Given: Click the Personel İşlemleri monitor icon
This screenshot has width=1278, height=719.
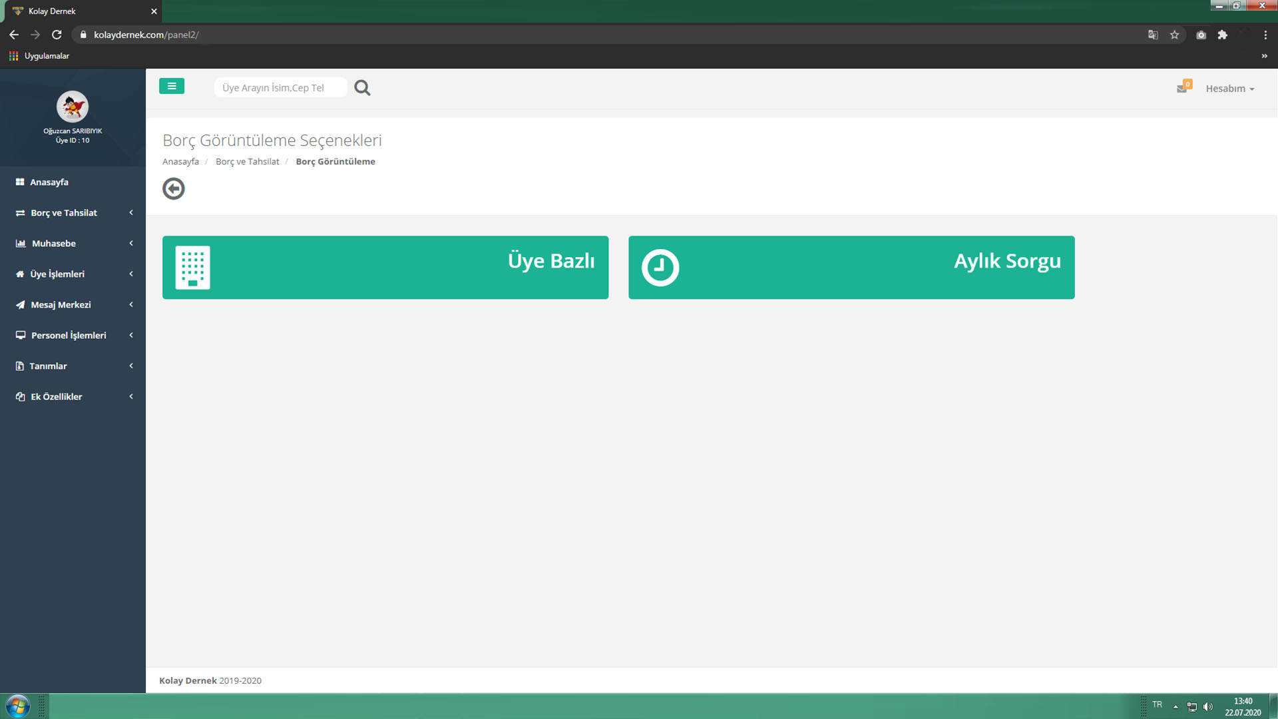Looking at the screenshot, I should click(21, 336).
